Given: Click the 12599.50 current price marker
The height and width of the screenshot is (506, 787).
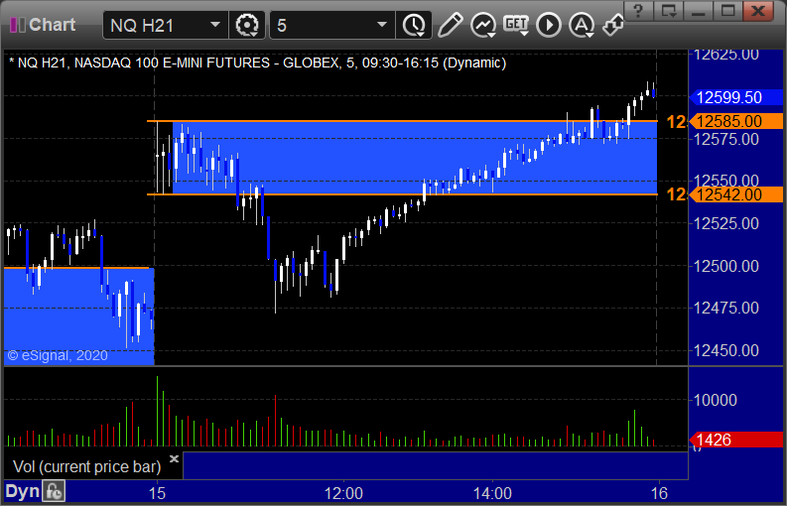Looking at the screenshot, I should 736,97.
